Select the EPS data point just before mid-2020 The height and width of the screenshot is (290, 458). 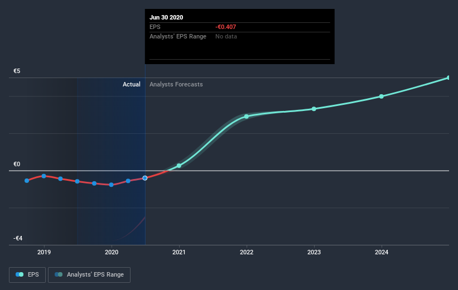(x=128, y=181)
